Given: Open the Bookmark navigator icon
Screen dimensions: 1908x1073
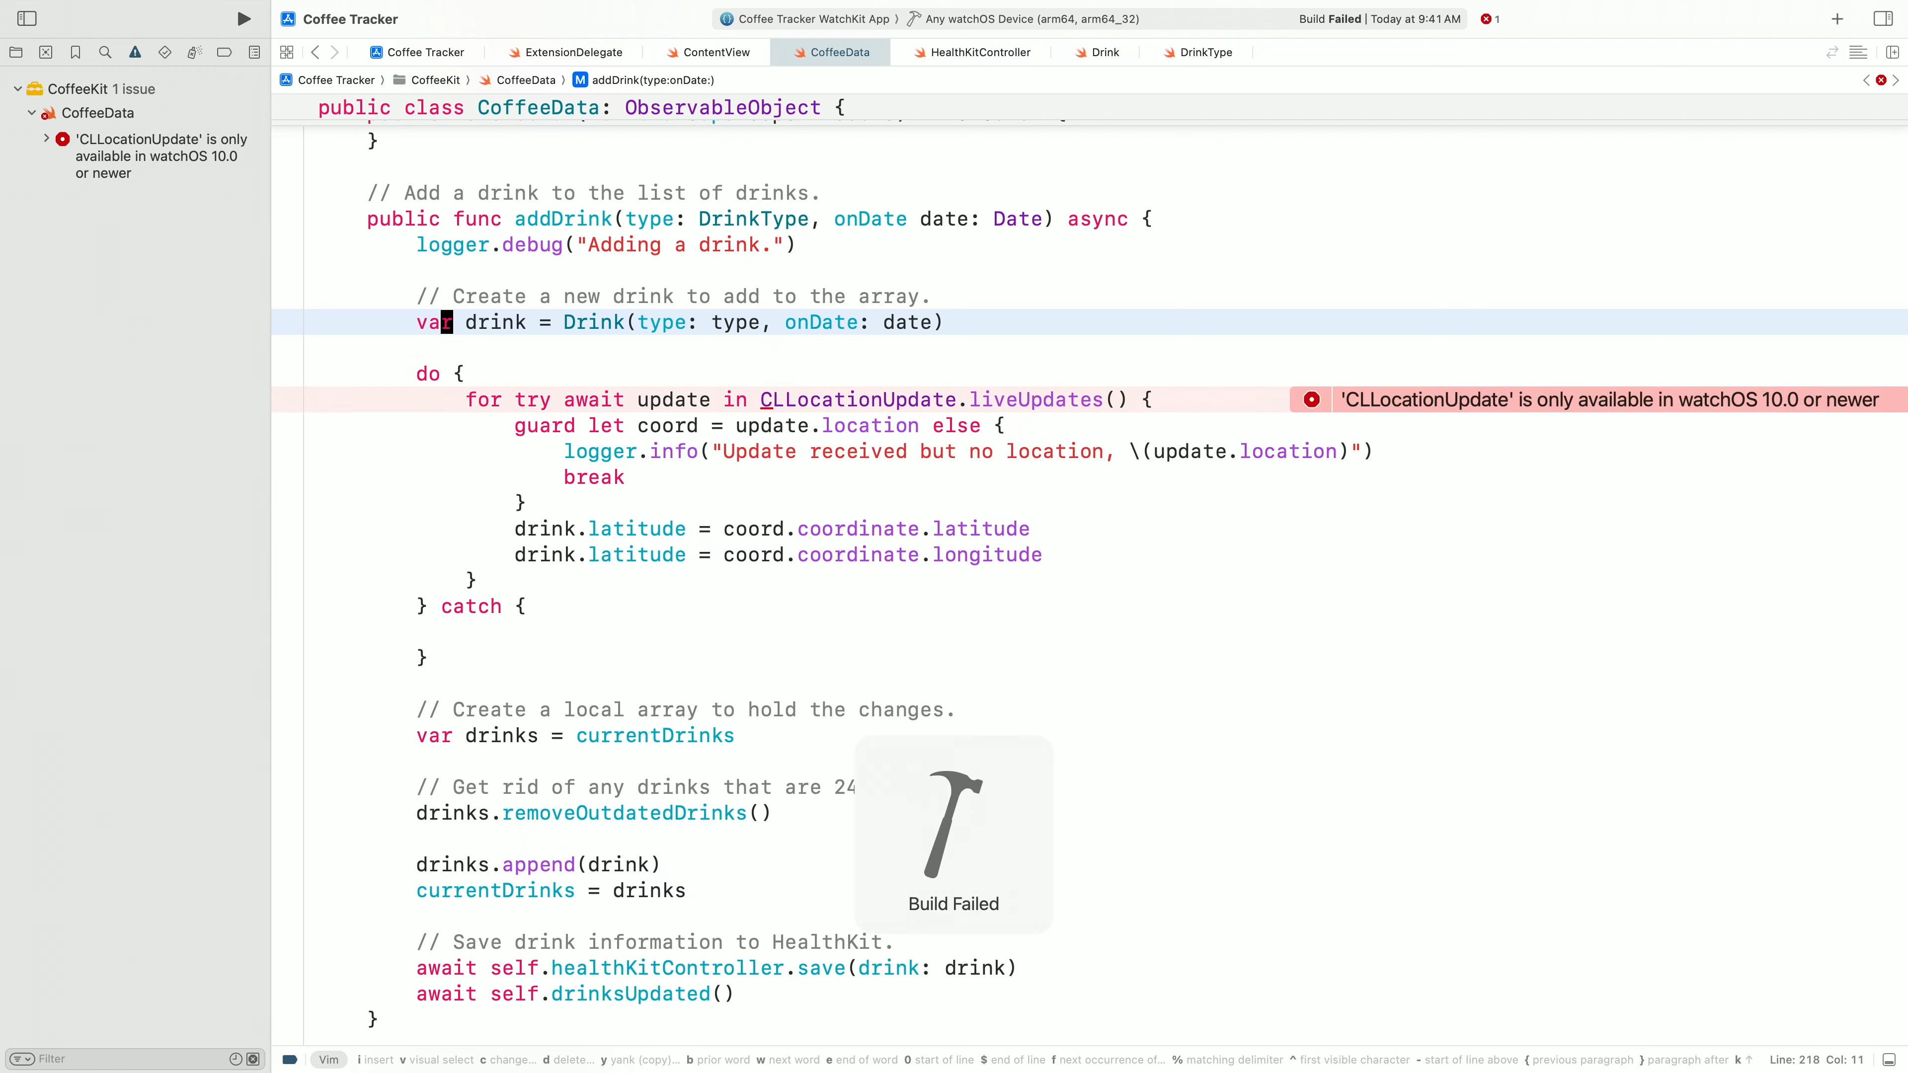Looking at the screenshot, I should coord(76,53).
